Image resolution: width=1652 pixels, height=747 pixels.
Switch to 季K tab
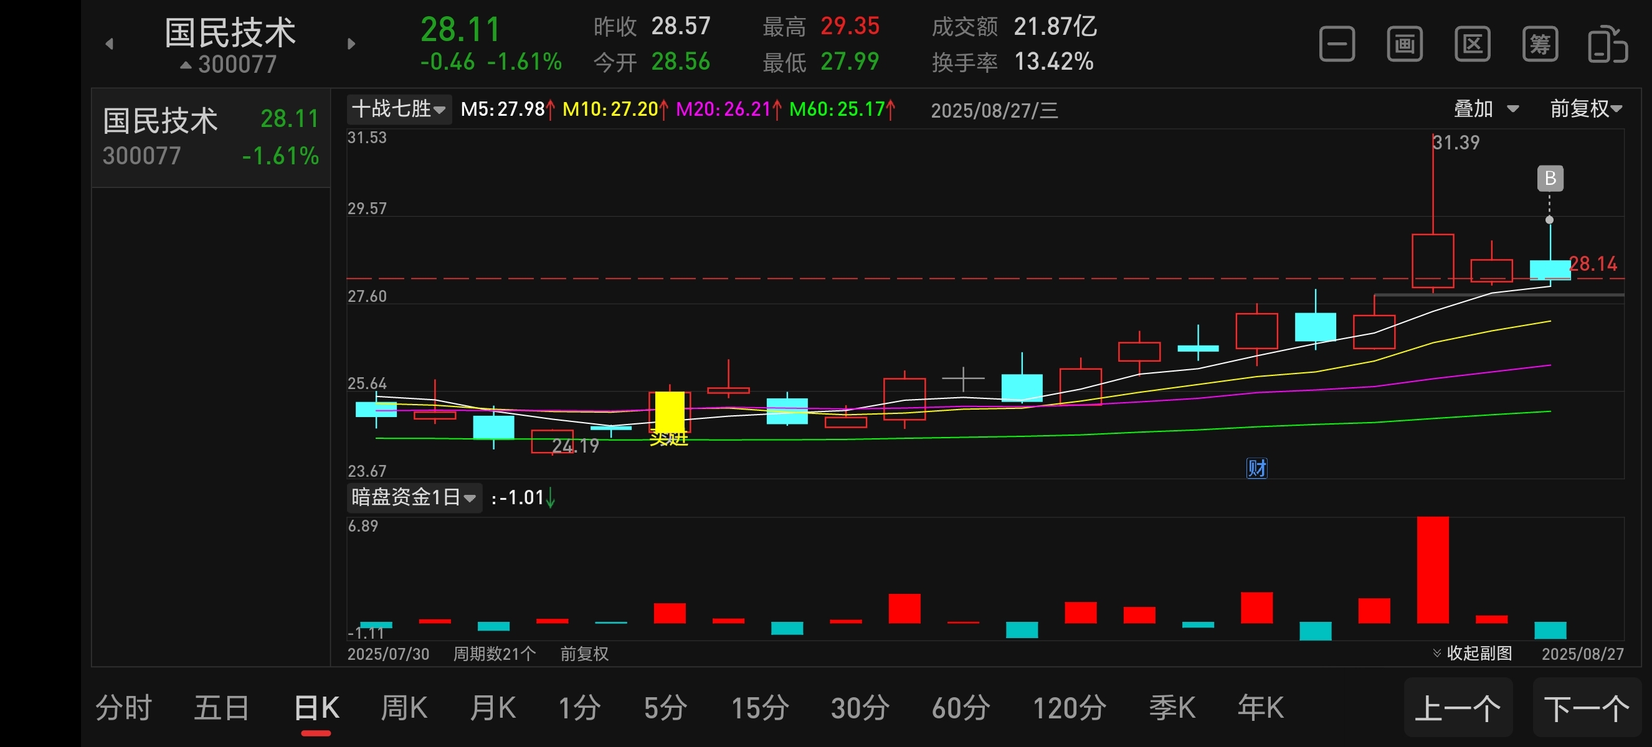tap(1172, 708)
